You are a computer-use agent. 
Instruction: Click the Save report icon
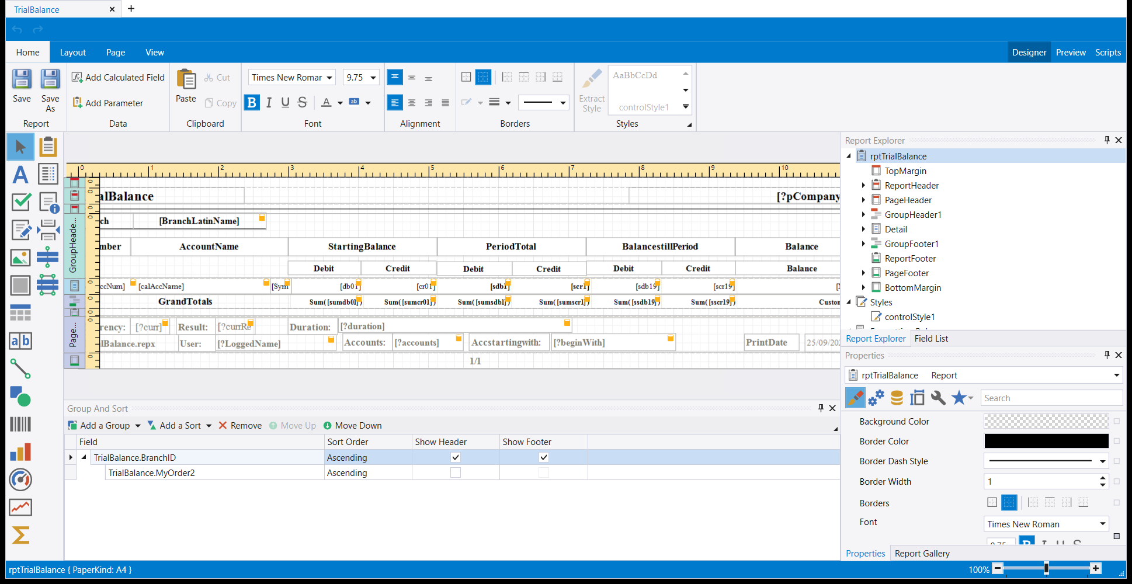click(22, 86)
